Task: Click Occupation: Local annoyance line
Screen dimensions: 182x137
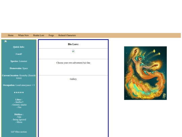Action: click(19, 85)
